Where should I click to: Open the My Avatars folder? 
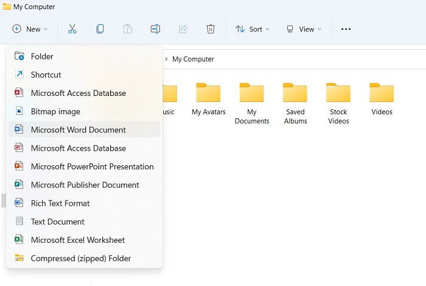(208, 100)
